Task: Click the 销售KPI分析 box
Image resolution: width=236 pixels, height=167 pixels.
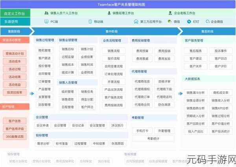Action: click(221, 108)
